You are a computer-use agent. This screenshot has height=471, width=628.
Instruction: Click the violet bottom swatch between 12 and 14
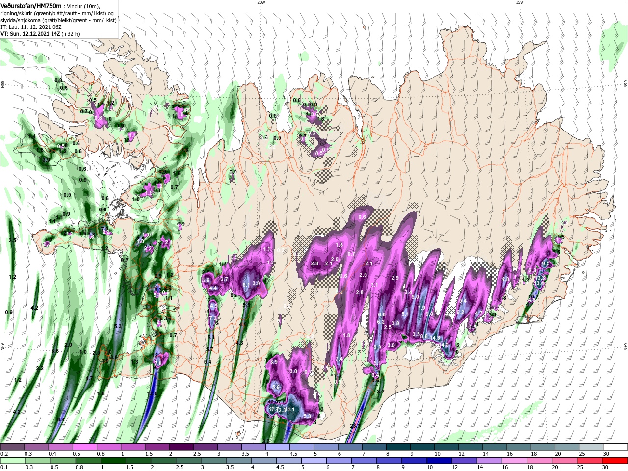click(465, 461)
